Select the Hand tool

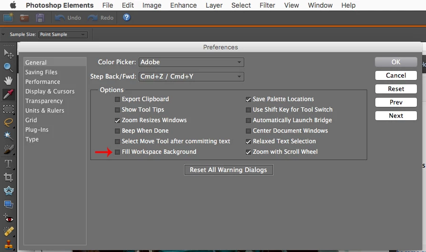[x=8, y=80]
